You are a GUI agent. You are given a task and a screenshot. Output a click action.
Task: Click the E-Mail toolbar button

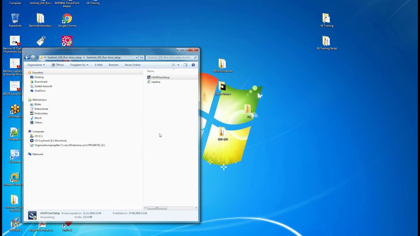point(99,65)
